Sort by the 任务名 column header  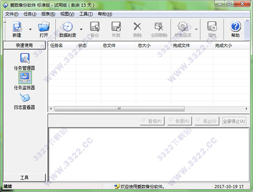pos(62,45)
